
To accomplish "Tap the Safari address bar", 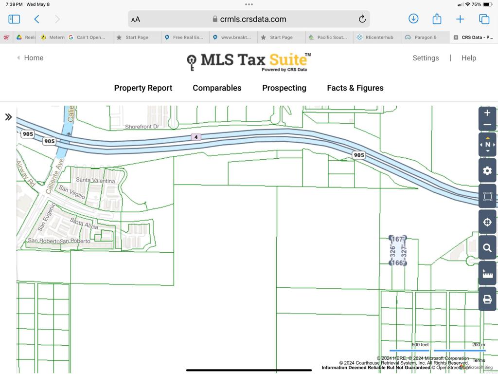I will 249,19.
